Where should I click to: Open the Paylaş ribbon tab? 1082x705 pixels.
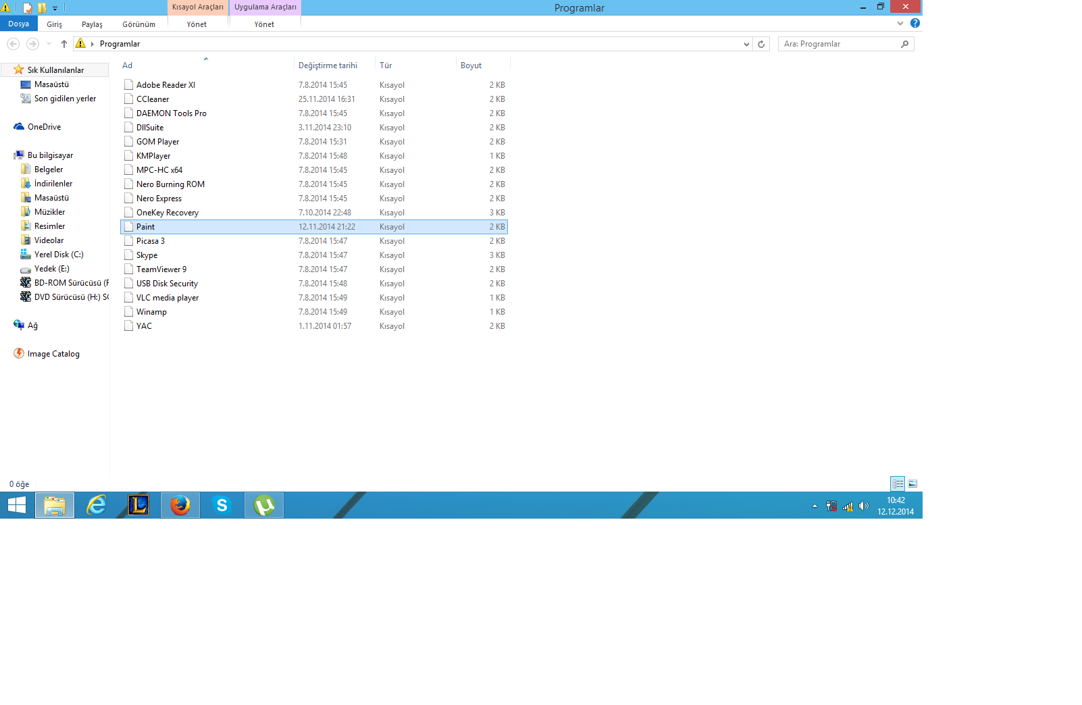(x=93, y=24)
